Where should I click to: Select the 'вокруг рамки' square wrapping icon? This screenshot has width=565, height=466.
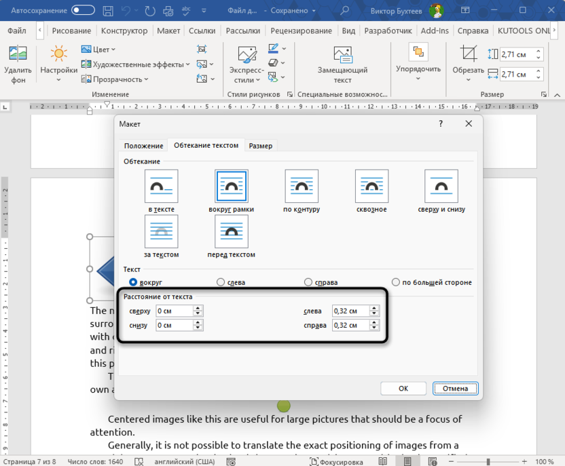231,187
